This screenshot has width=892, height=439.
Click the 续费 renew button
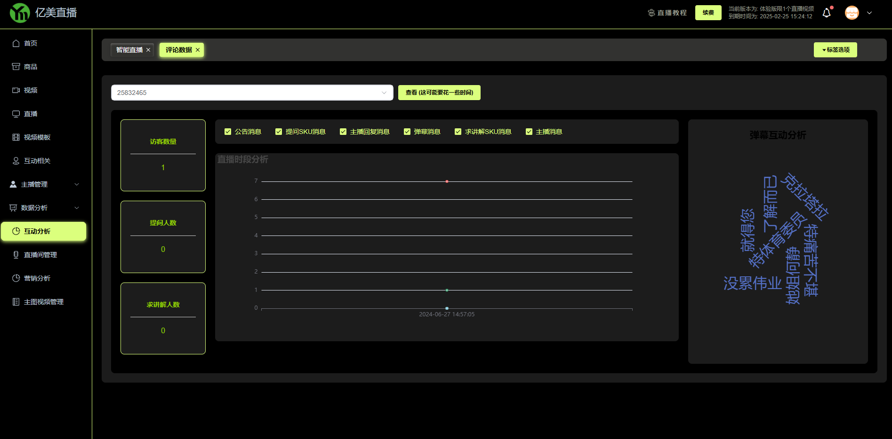click(708, 13)
